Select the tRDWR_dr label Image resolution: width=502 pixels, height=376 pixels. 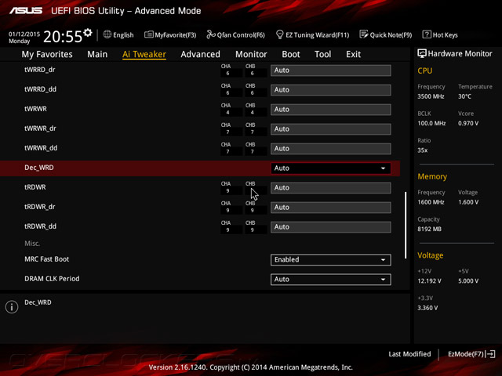tap(40, 207)
